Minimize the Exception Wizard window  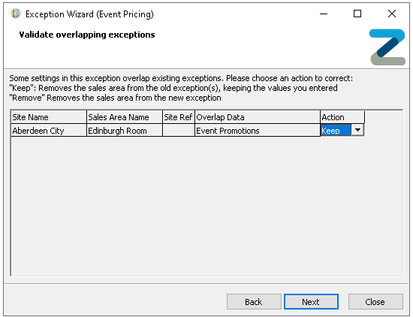pyautogui.click(x=324, y=14)
